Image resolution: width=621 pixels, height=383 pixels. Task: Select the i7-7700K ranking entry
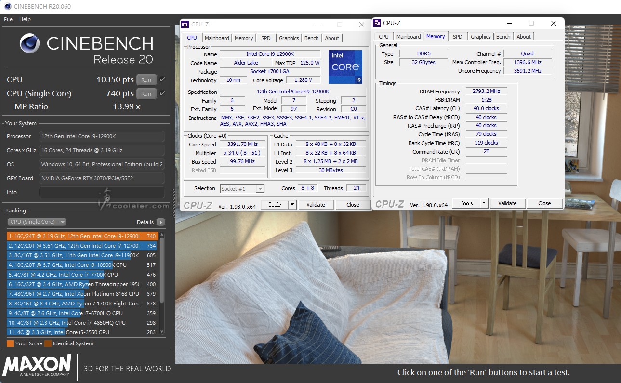tap(82, 275)
